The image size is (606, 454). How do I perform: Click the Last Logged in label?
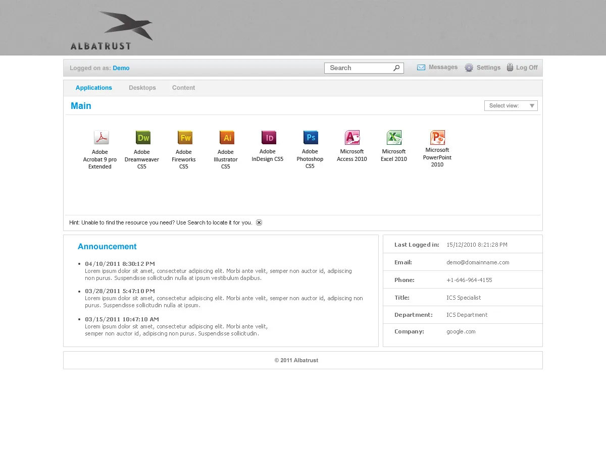pyautogui.click(x=417, y=245)
